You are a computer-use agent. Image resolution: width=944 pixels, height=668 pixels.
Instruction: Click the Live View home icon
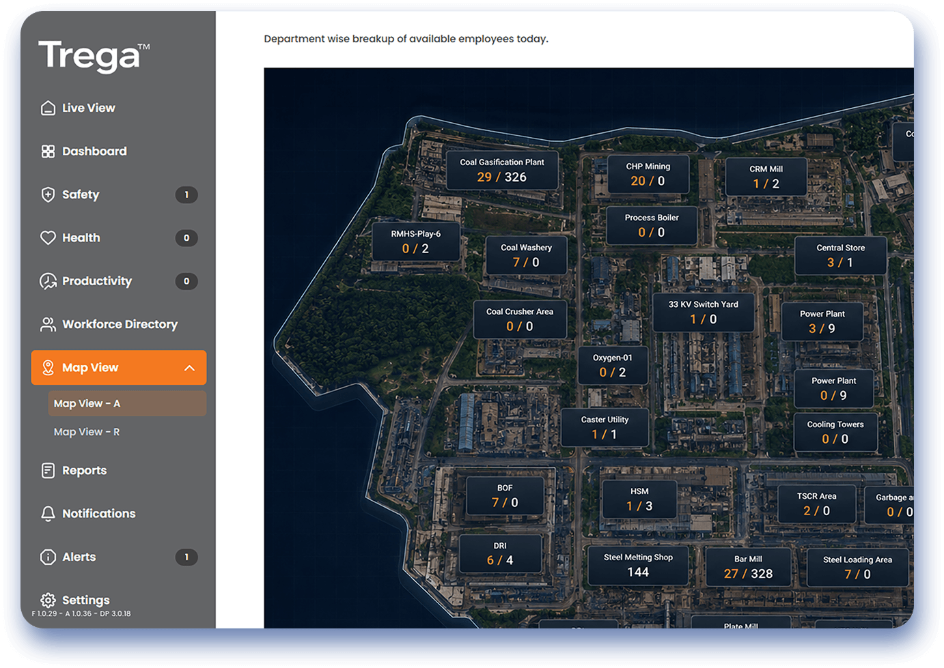coord(48,108)
